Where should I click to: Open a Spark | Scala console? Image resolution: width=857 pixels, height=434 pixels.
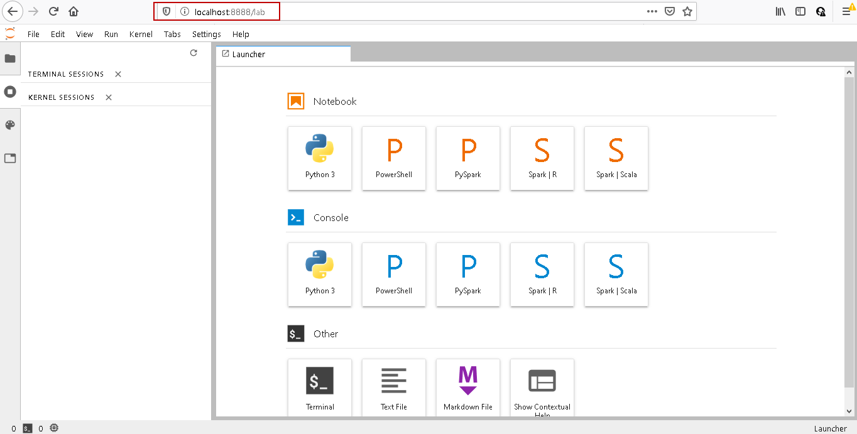(616, 274)
